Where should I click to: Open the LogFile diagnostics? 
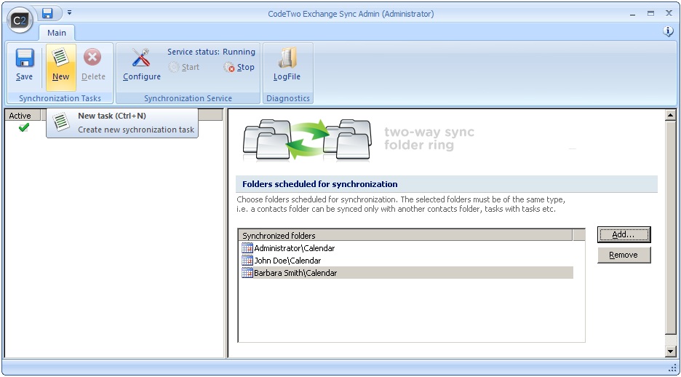(x=287, y=66)
